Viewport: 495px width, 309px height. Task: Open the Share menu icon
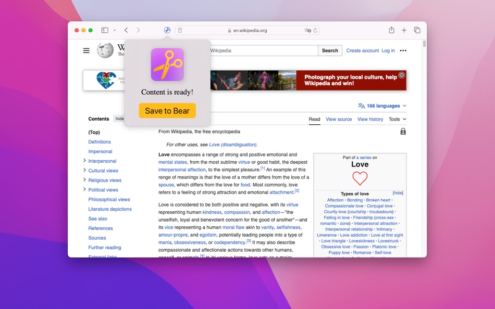(391, 30)
